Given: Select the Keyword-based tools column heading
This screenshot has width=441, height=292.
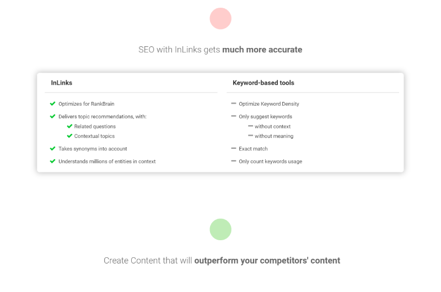Looking at the screenshot, I should pos(263,83).
